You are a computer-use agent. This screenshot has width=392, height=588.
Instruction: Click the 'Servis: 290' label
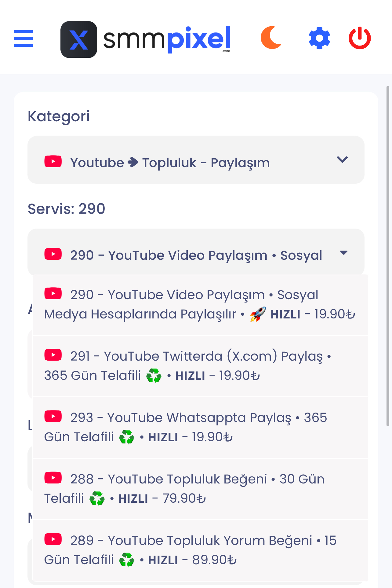coord(67,209)
